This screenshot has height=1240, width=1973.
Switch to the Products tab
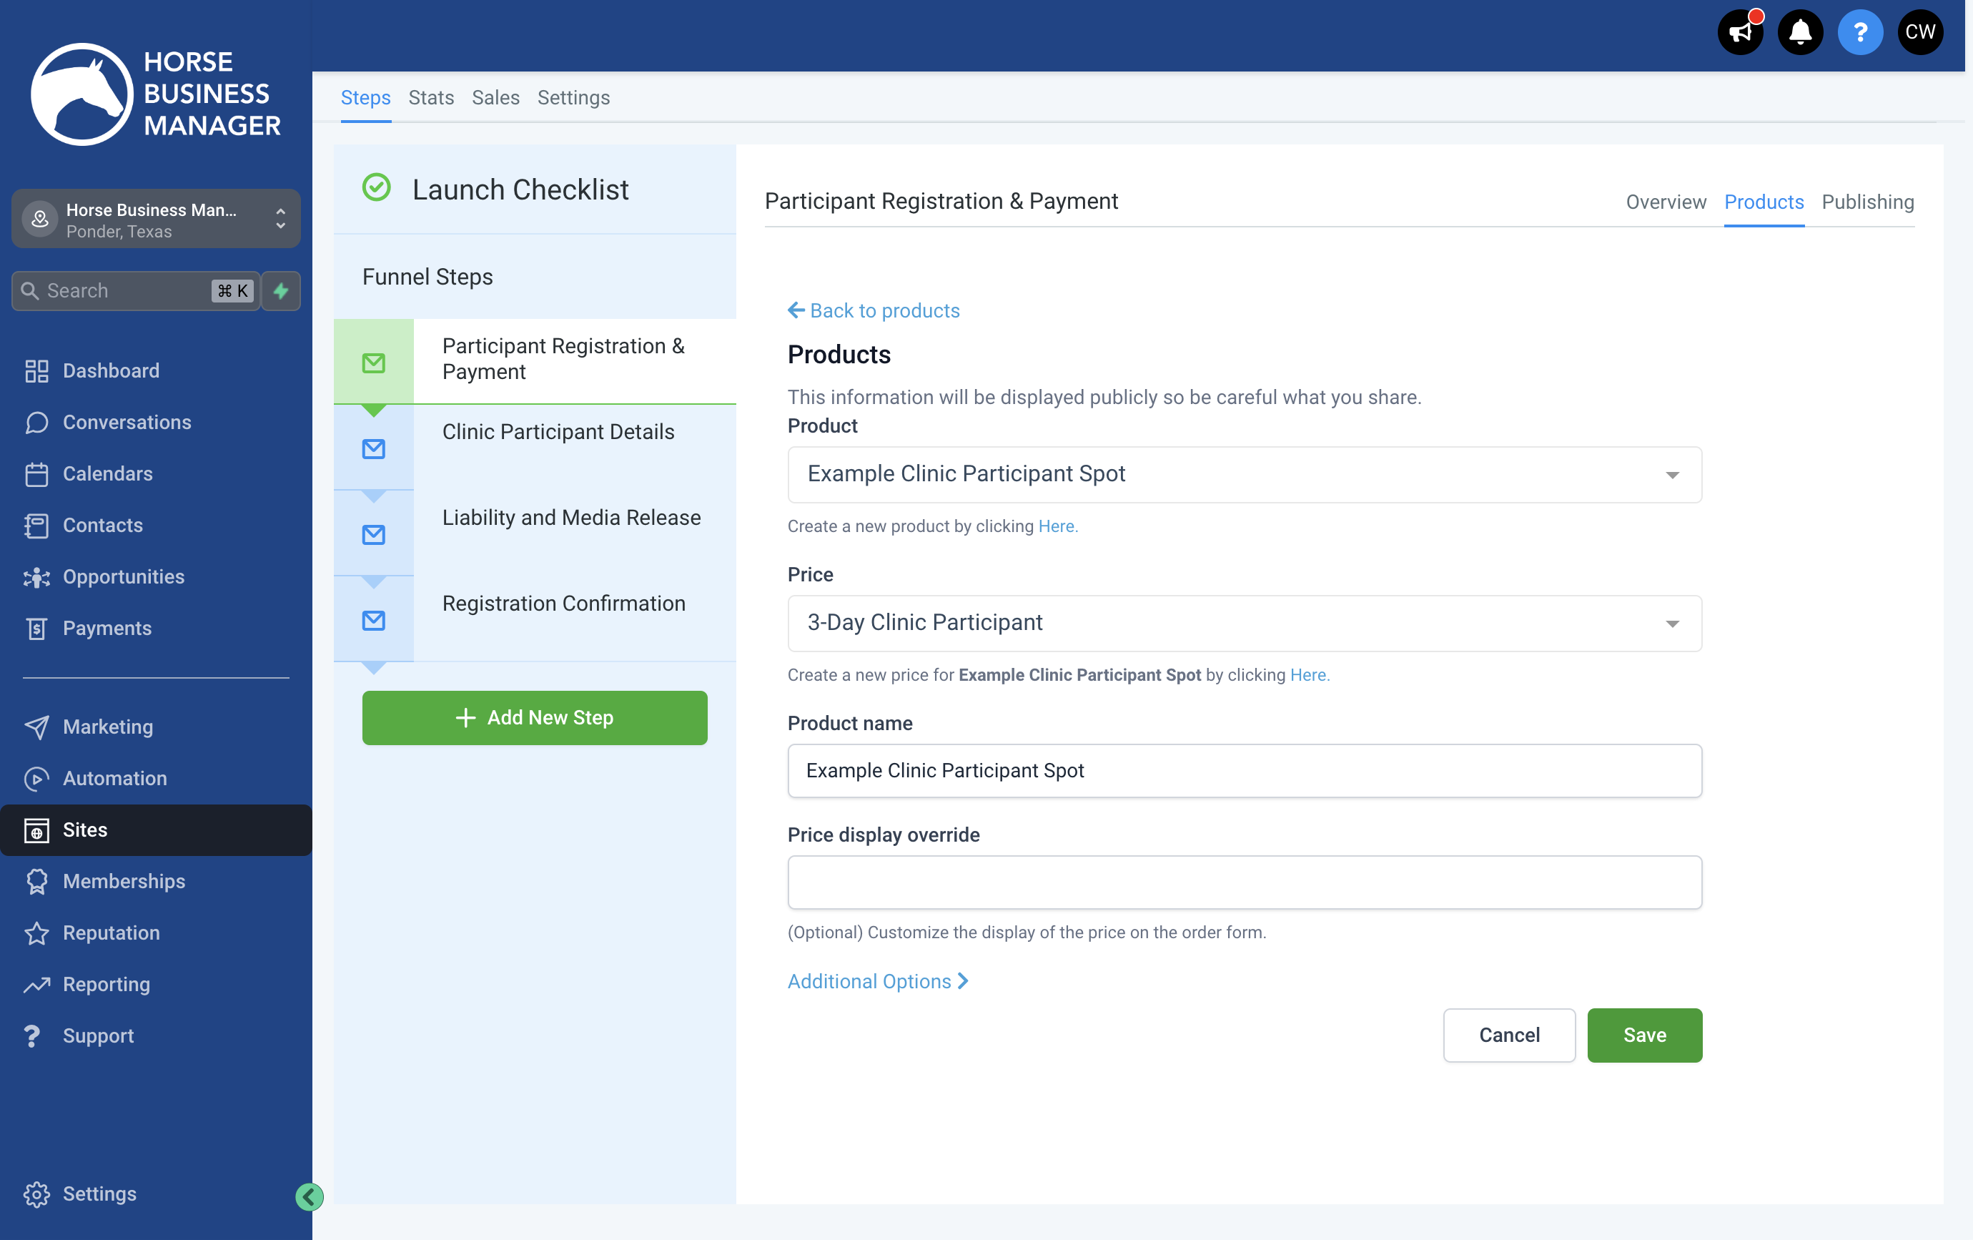tap(1764, 202)
